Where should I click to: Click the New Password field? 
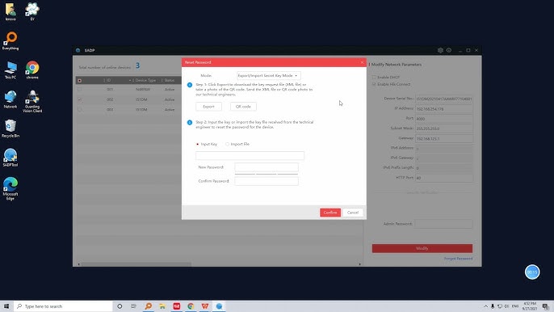[x=267, y=167]
